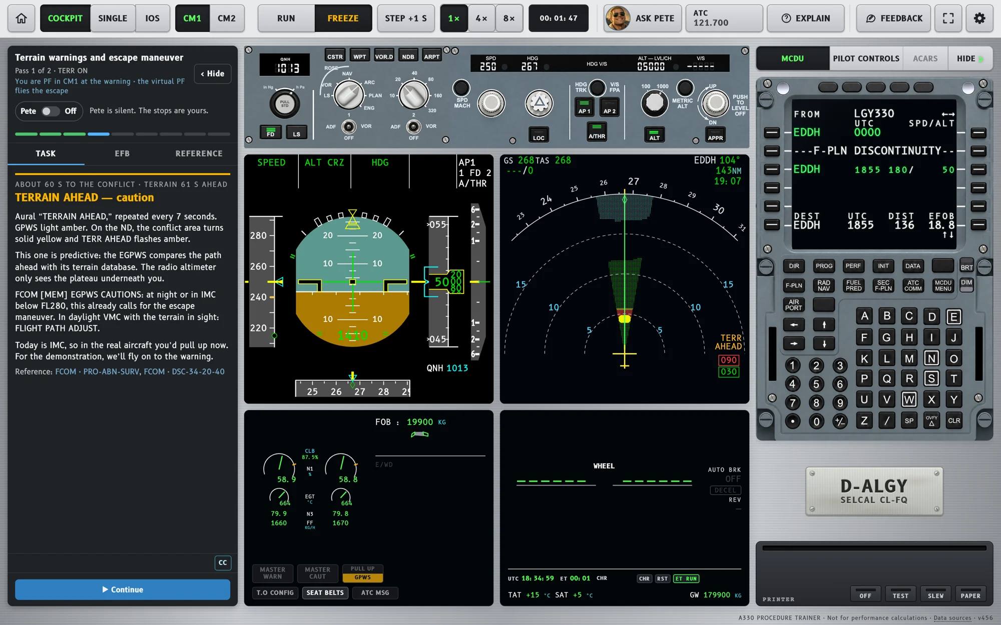Click the printer PAPER button

point(970,595)
